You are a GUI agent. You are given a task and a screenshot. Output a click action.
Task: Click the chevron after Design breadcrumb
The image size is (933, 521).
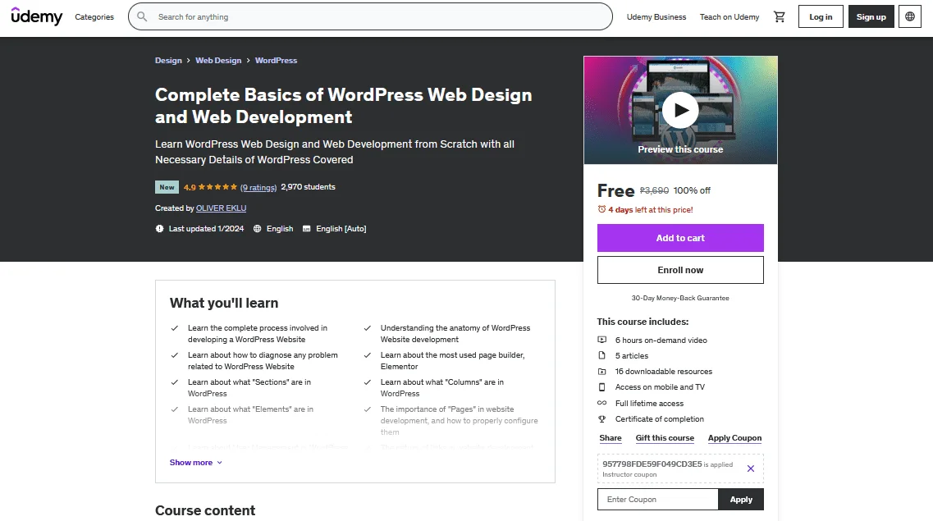tap(188, 61)
